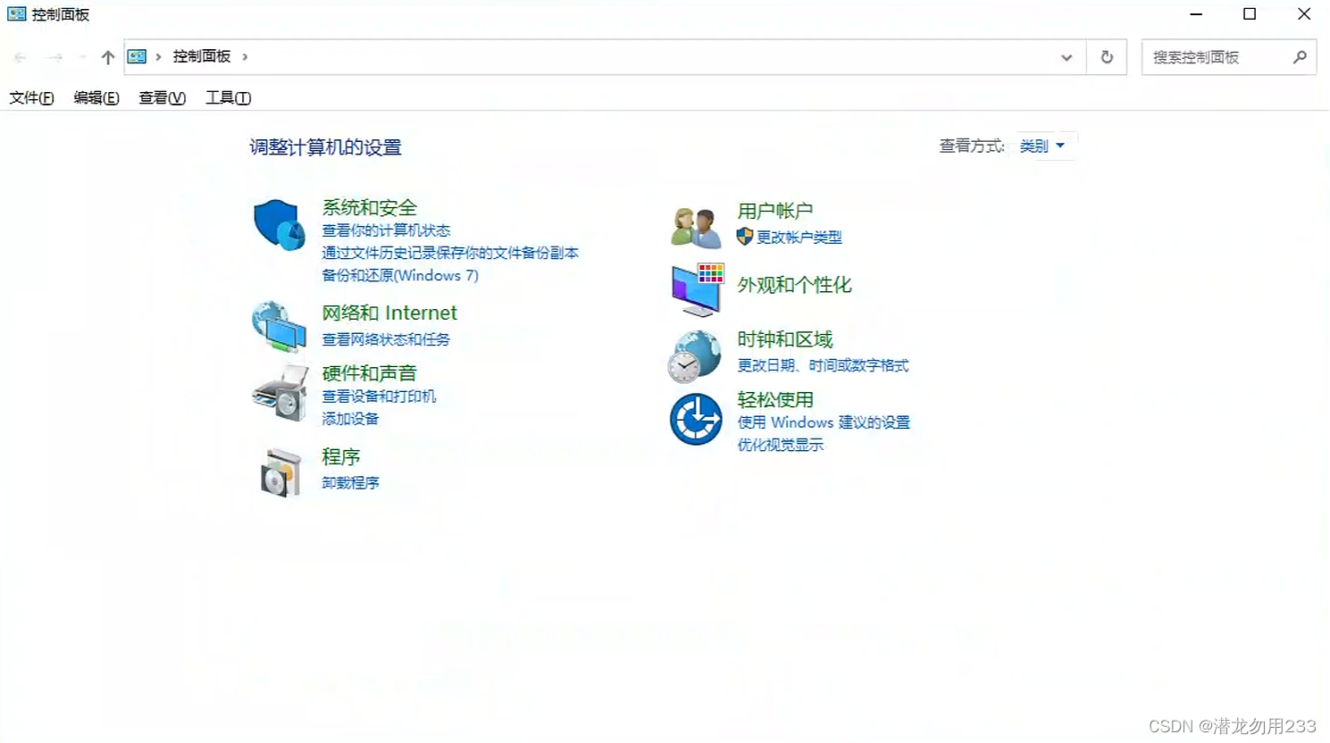1330x743 pixels.
Task: Click 卸载程序 link
Action: (x=350, y=482)
